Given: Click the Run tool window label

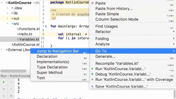Looking at the screenshot, I should tap(4, 76).
